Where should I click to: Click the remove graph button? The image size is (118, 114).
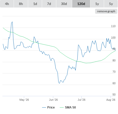(106, 11)
